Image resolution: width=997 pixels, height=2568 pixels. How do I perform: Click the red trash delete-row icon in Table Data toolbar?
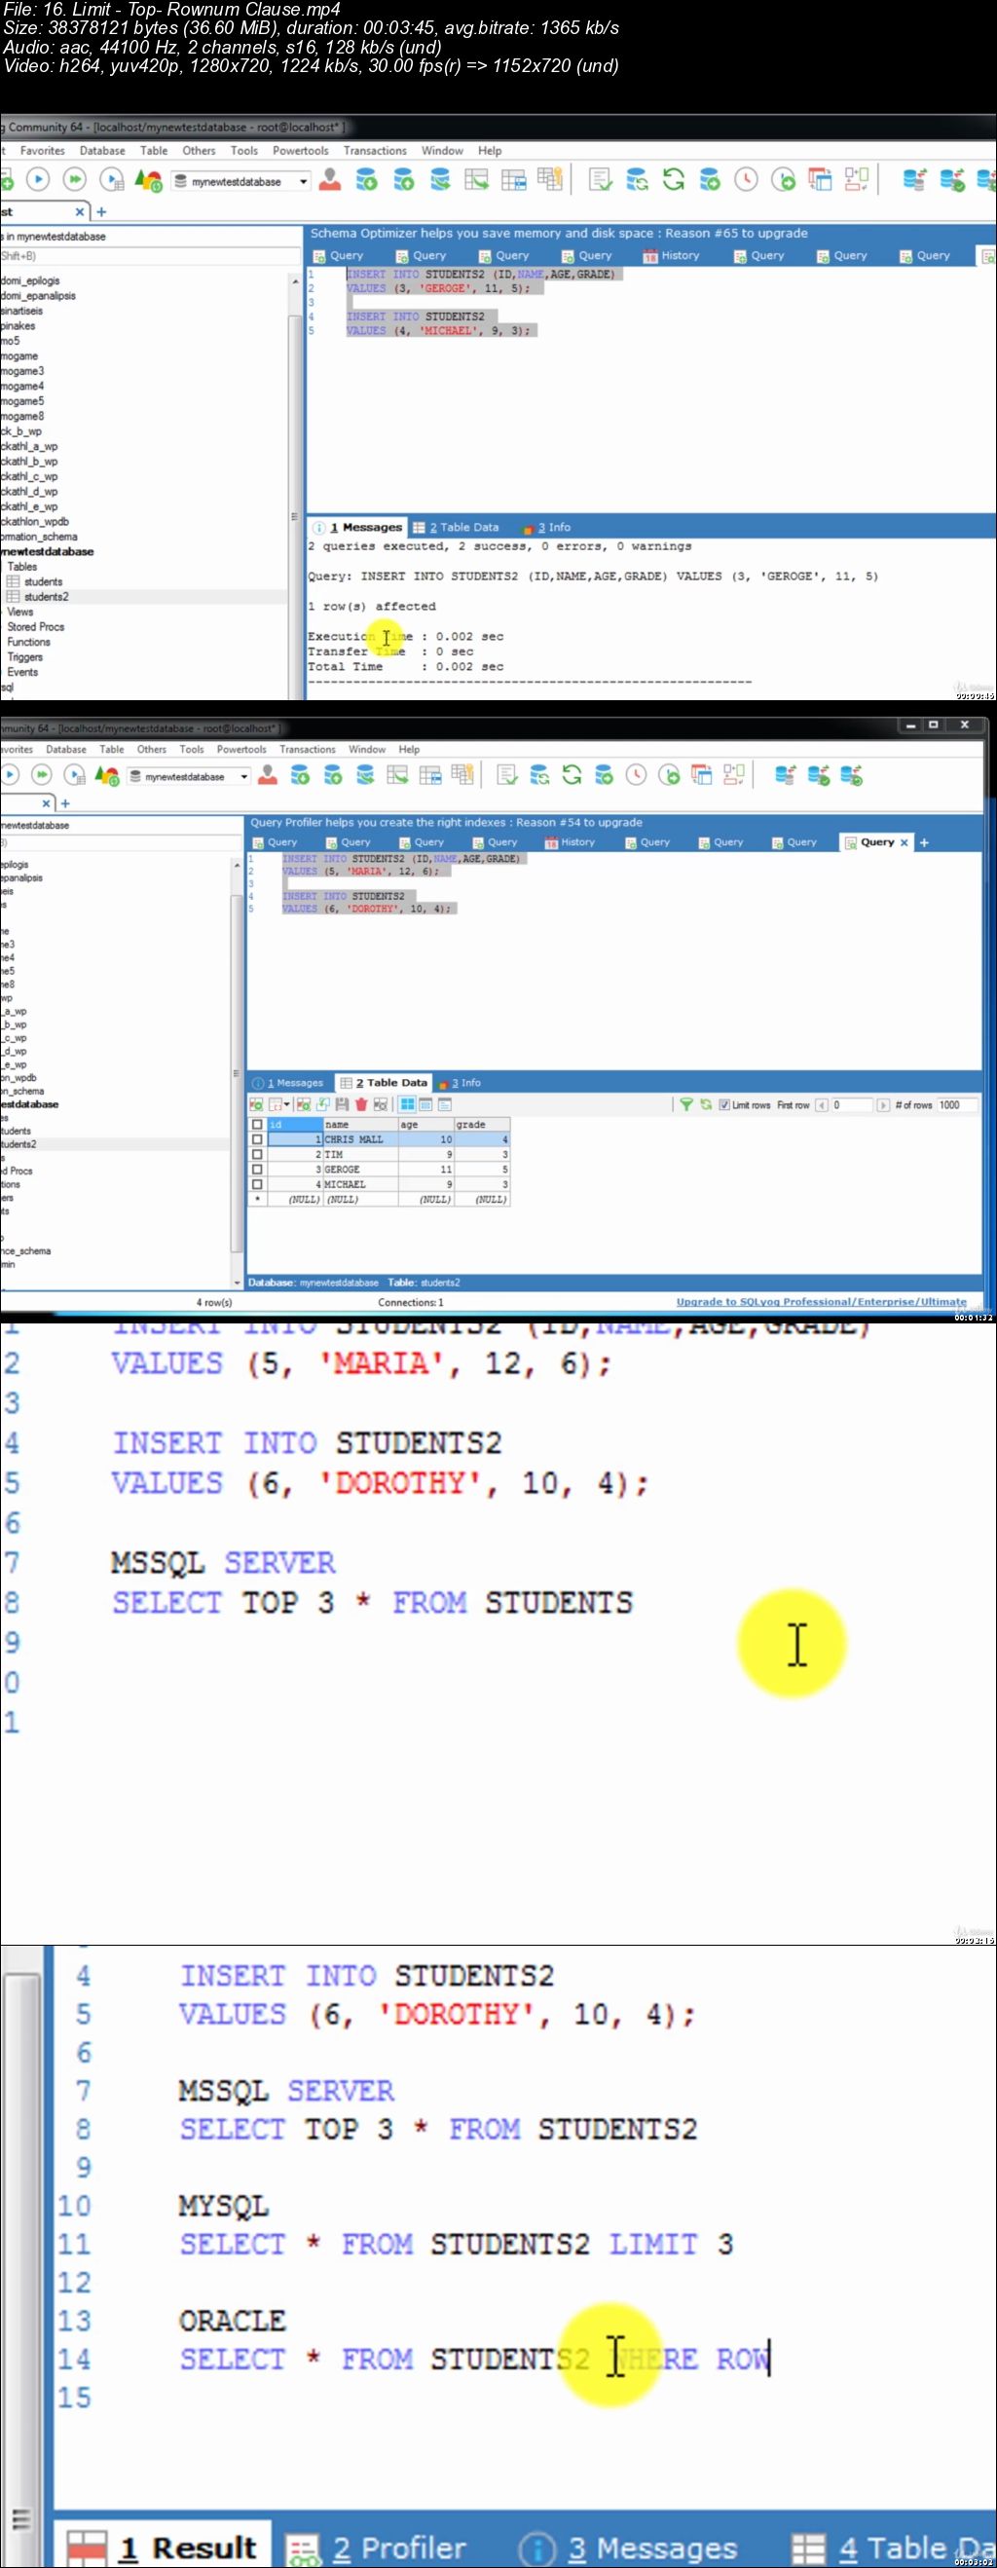[x=361, y=1104]
